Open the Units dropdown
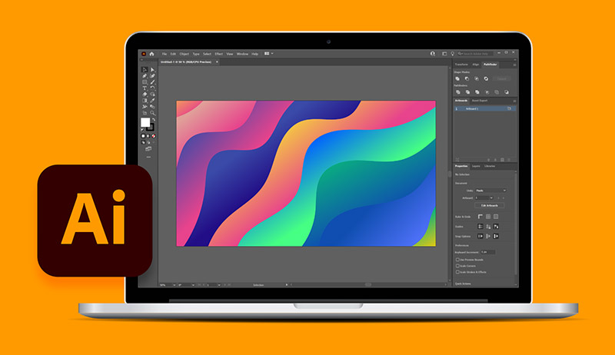 [x=490, y=191]
